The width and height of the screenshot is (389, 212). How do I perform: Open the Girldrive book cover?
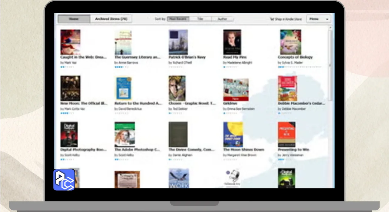tap(236, 90)
